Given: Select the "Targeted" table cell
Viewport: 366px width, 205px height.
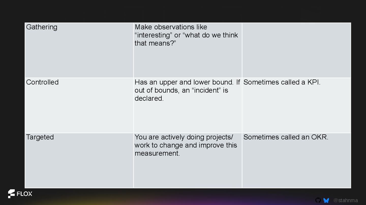Looking at the screenshot, I should (79, 160).
